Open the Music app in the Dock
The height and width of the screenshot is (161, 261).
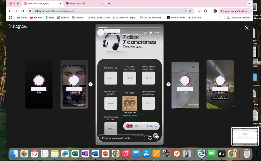126,154
